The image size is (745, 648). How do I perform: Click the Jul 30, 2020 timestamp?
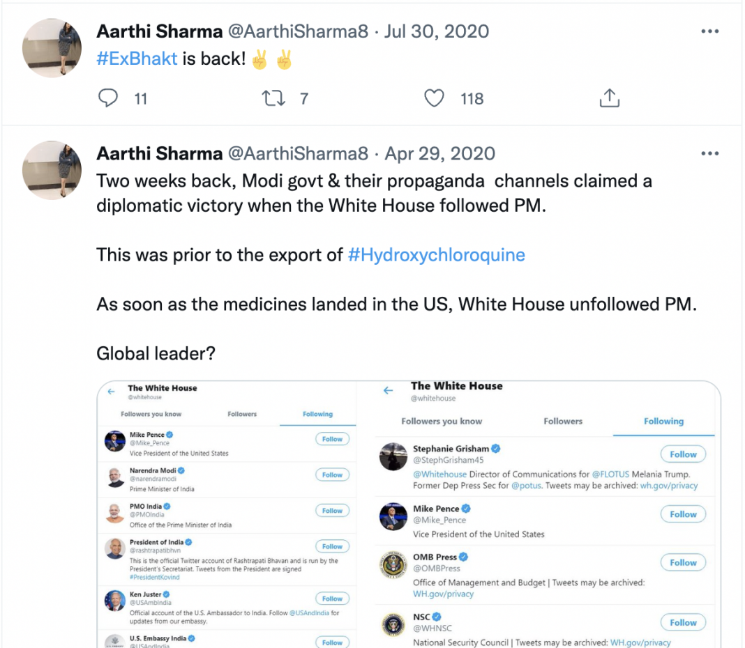(437, 31)
